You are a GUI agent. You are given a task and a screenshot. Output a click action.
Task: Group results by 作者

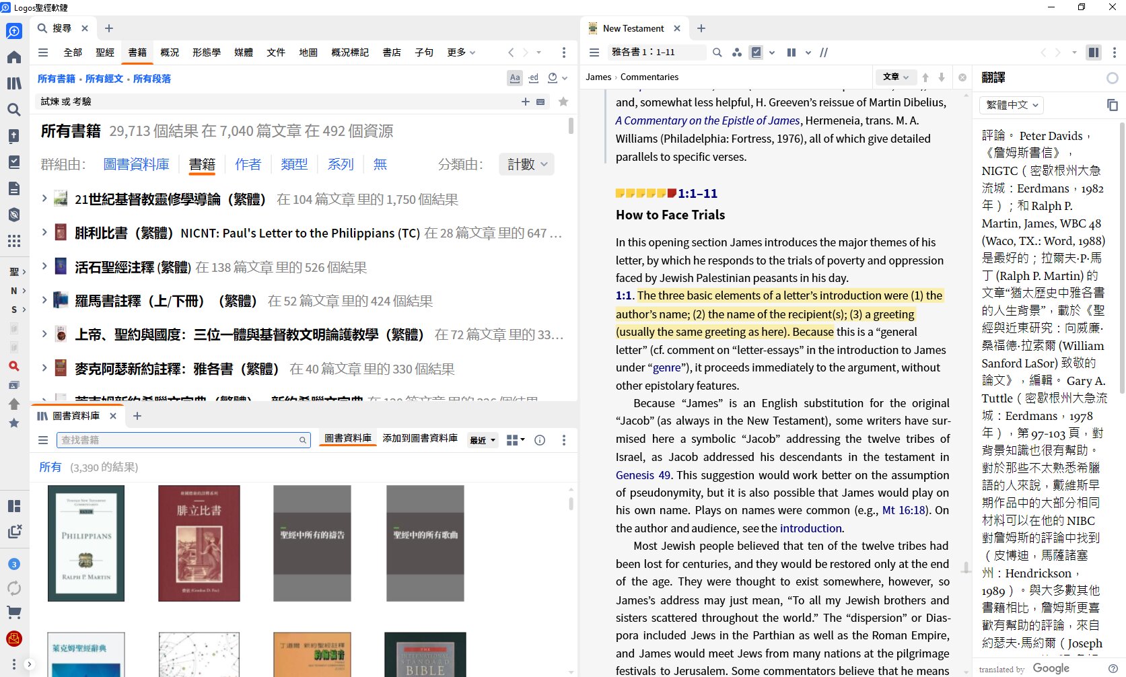248,164
